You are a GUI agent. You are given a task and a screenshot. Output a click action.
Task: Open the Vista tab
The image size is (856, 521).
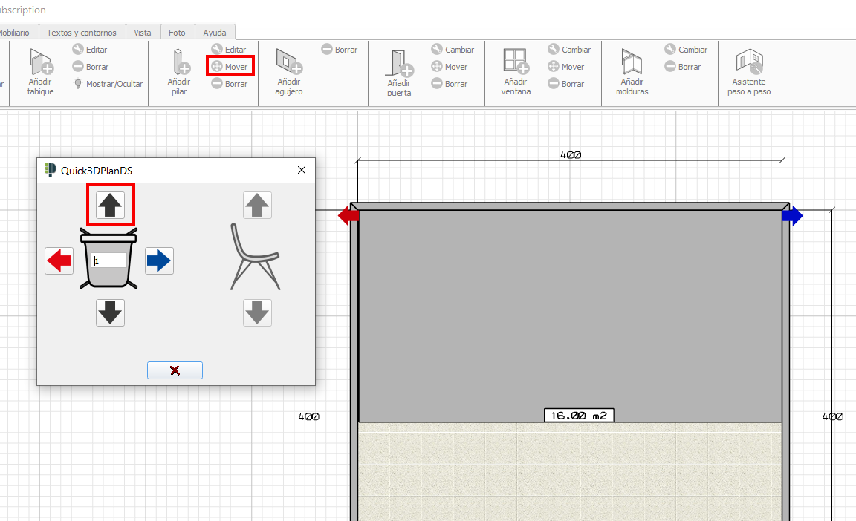click(x=143, y=33)
